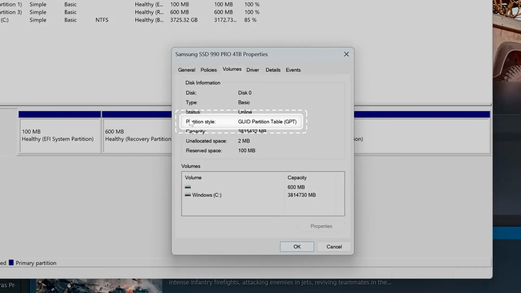Select the Windows (C:) volume row
The width and height of the screenshot is (521, 293).
[x=263, y=195]
